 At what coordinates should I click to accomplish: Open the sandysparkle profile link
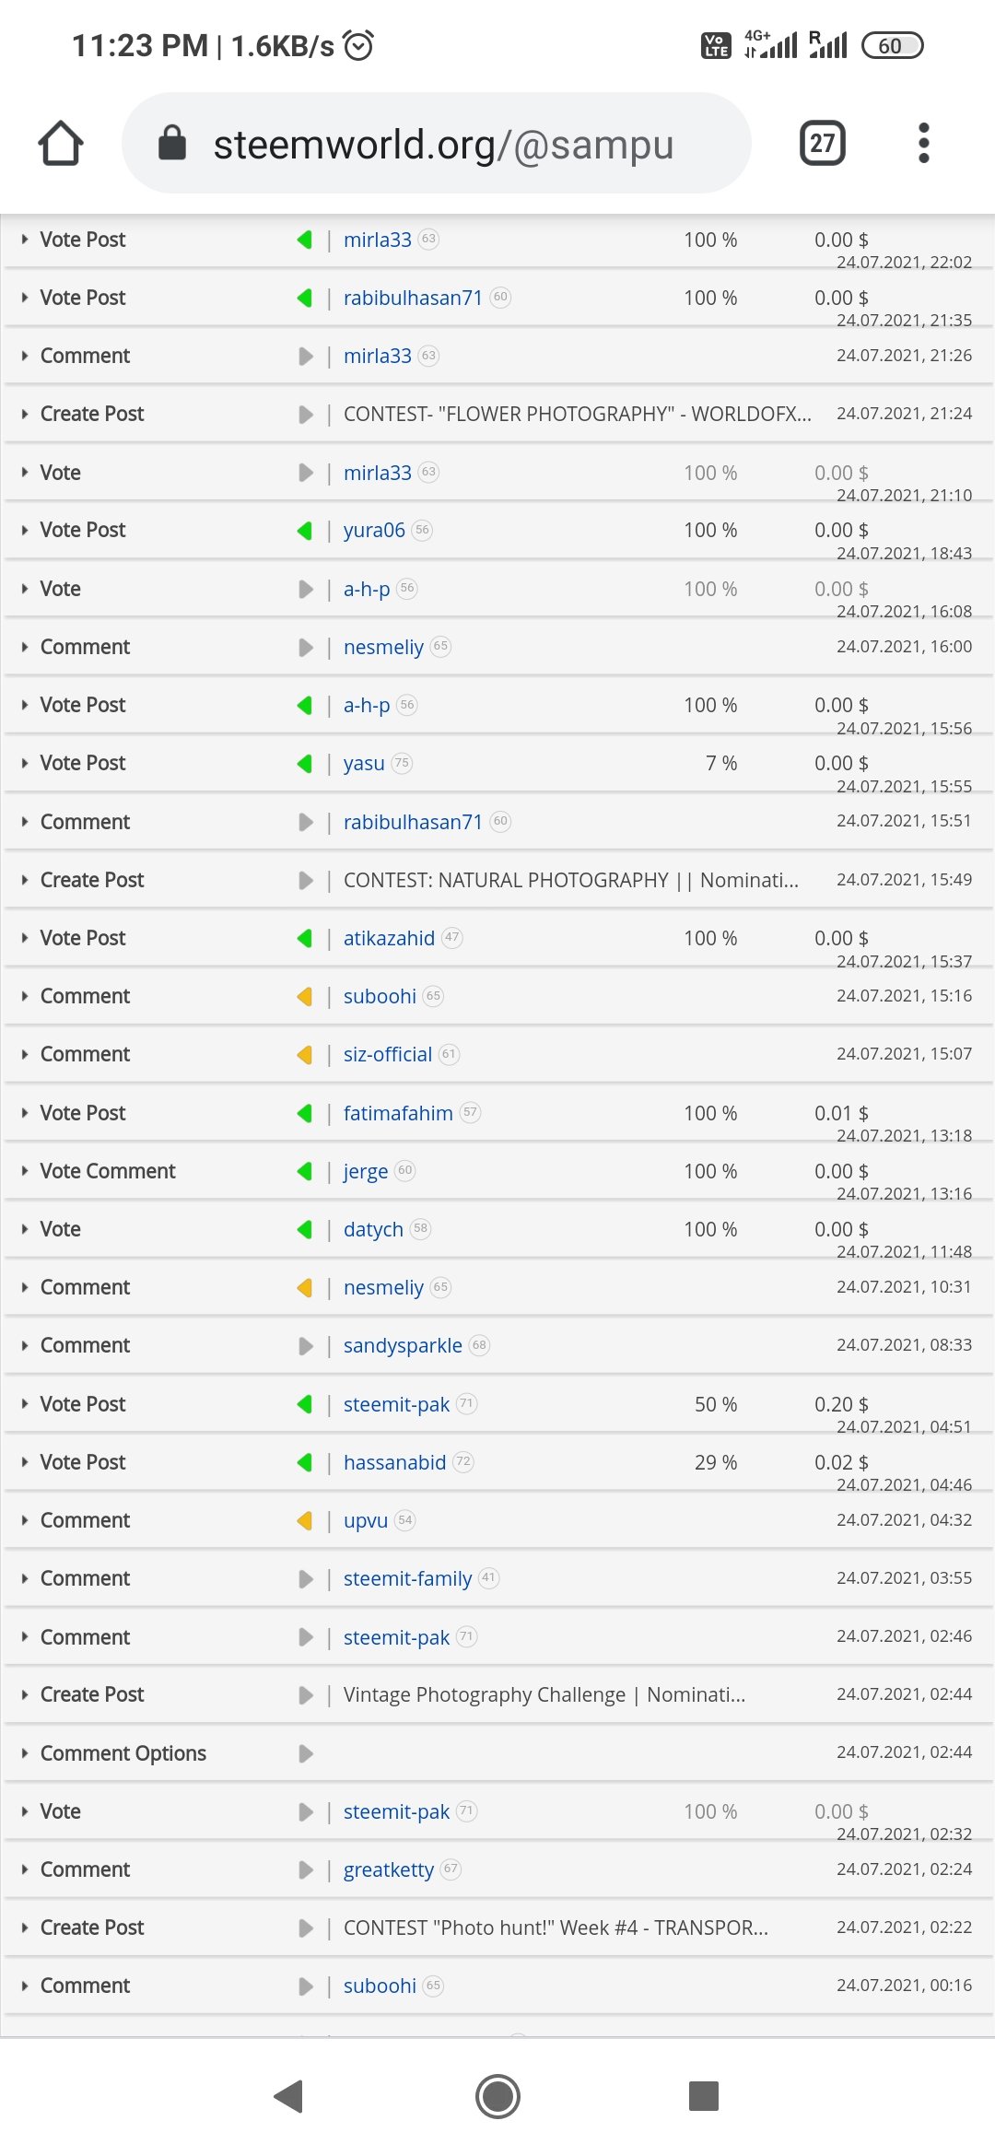pos(403,1346)
